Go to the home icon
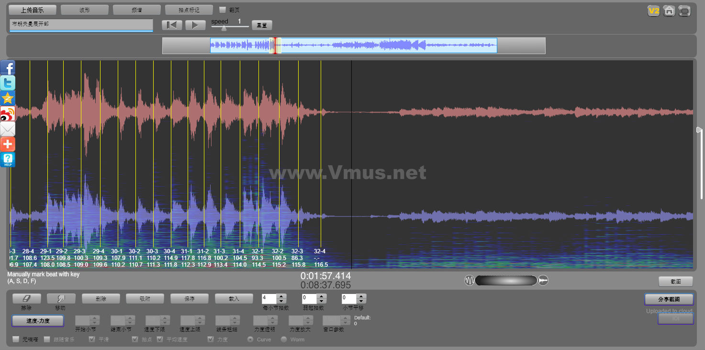705x350 pixels. [669, 11]
